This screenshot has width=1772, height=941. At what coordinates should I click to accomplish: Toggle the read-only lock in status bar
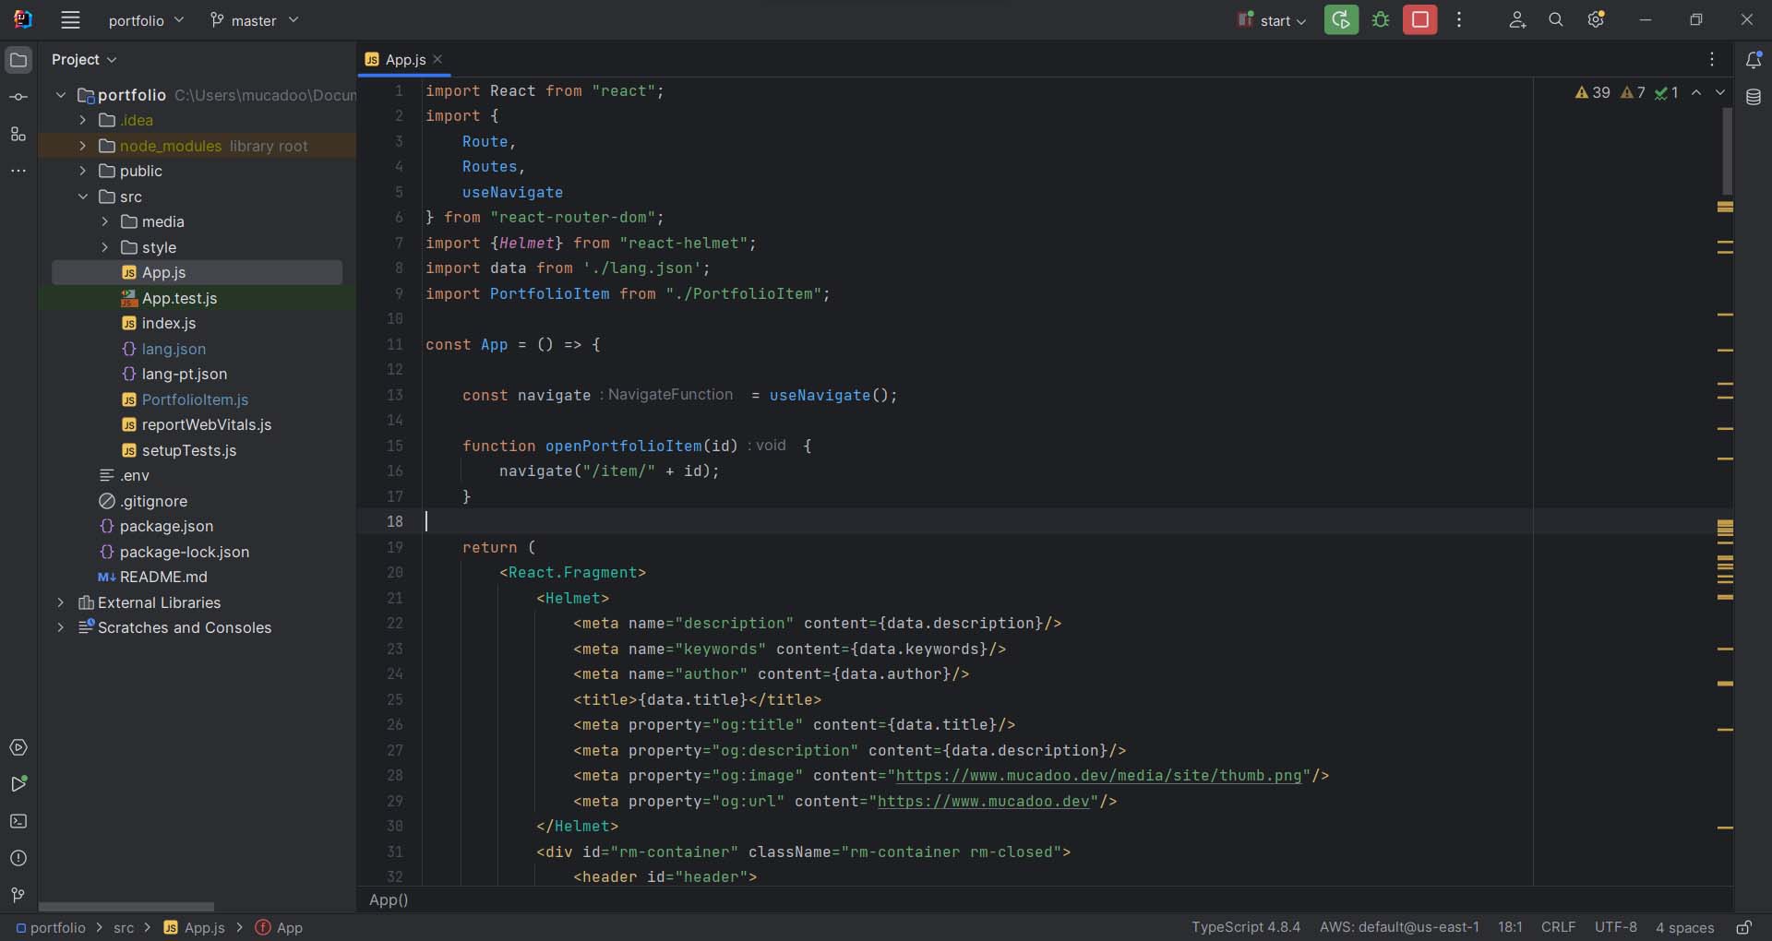click(x=1743, y=927)
